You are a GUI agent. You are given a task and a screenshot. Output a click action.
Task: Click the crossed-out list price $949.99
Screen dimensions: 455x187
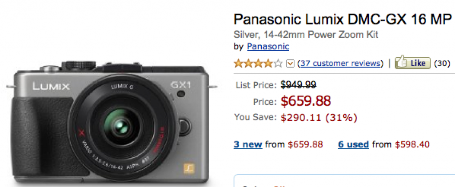tap(298, 84)
